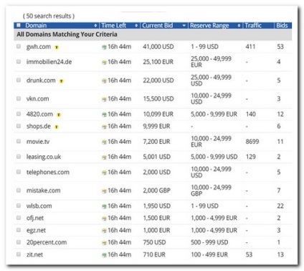Open the ofj.net domain link
This screenshot has height=271, width=304.
click(35, 218)
